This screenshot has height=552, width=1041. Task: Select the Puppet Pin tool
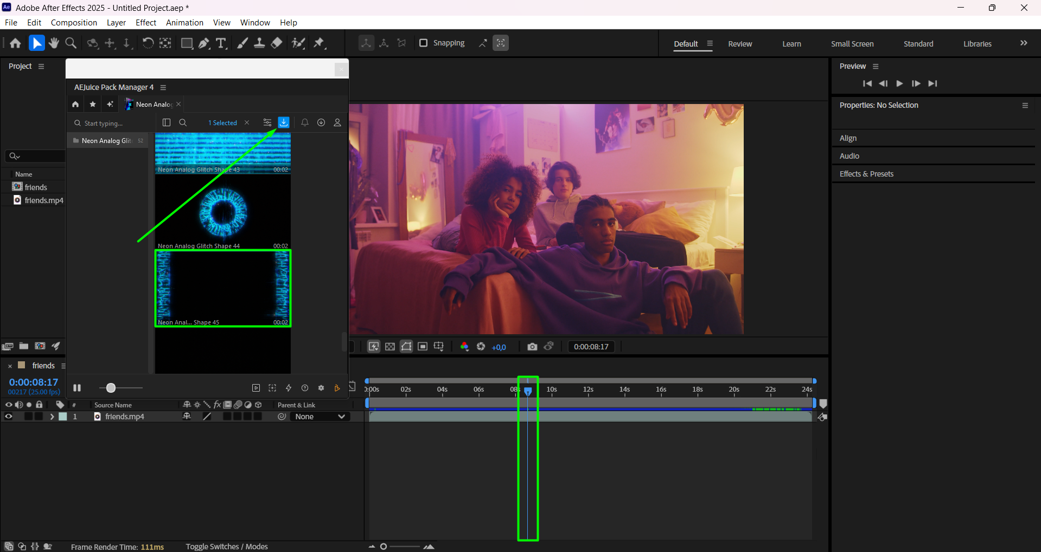pyautogui.click(x=320, y=43)
